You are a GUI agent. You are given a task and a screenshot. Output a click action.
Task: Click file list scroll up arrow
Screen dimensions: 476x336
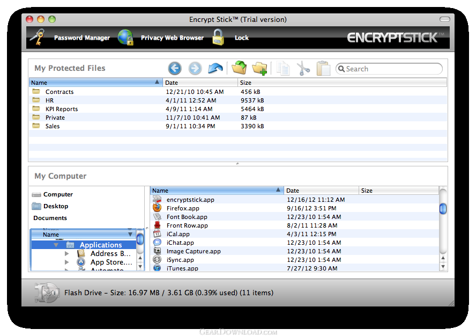[443, 258]
